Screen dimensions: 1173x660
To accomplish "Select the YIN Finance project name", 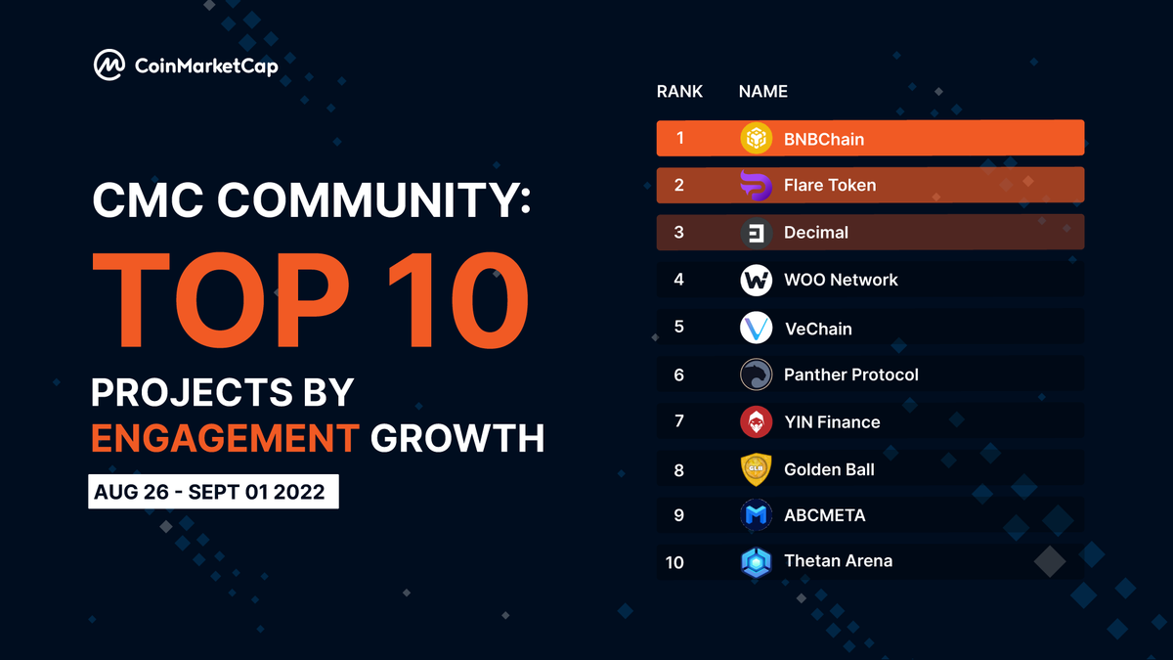I will [x=832, y=422].
